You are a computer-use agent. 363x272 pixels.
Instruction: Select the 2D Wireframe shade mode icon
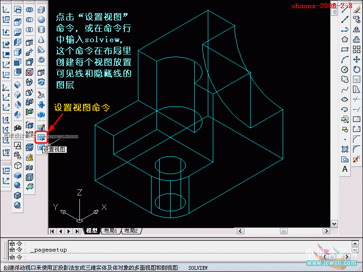18,146
